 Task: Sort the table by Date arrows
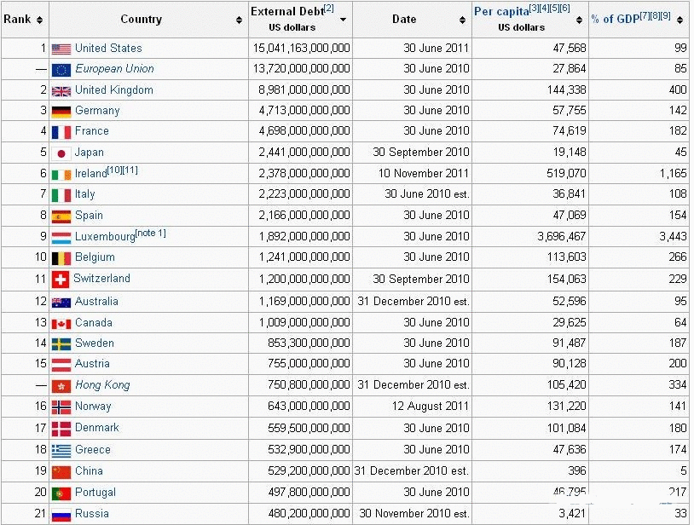coord(462,20)
